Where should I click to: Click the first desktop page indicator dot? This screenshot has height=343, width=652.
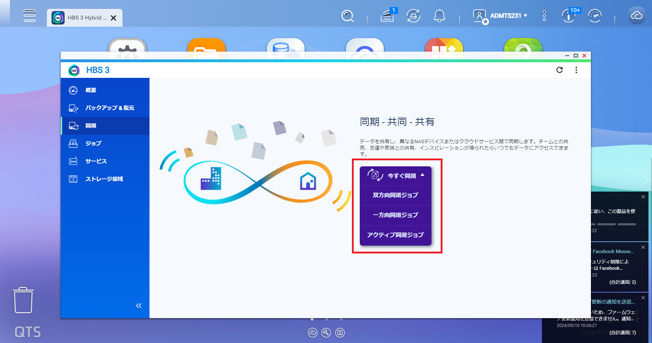[x=312, y=319]
